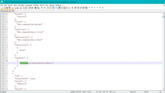Open Folder as Workspace icon
The image size is (165, 93).
[70, 8]
